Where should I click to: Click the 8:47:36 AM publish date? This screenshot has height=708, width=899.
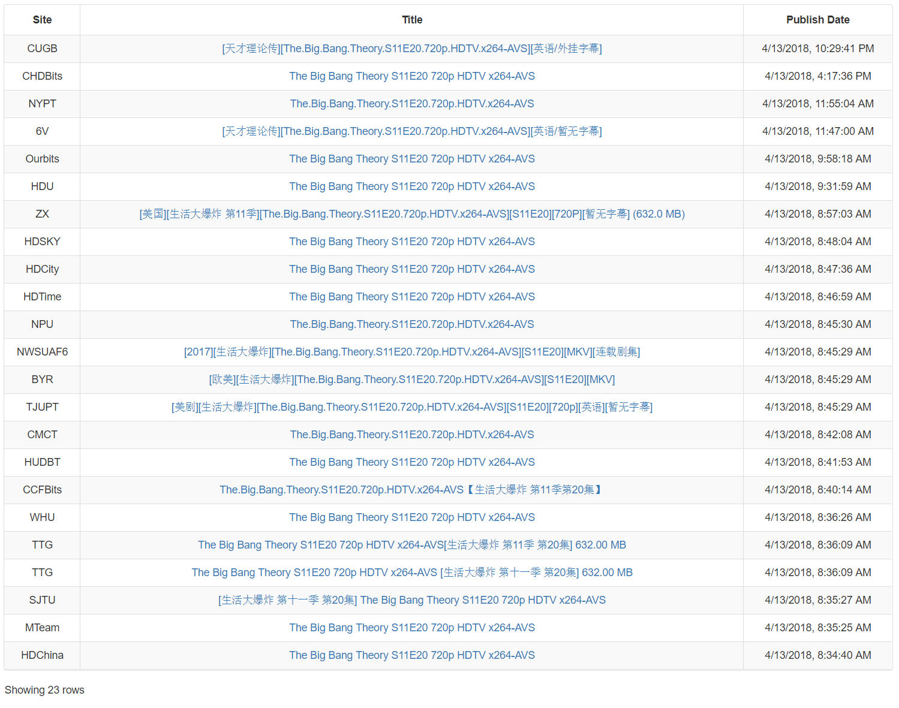818,269
